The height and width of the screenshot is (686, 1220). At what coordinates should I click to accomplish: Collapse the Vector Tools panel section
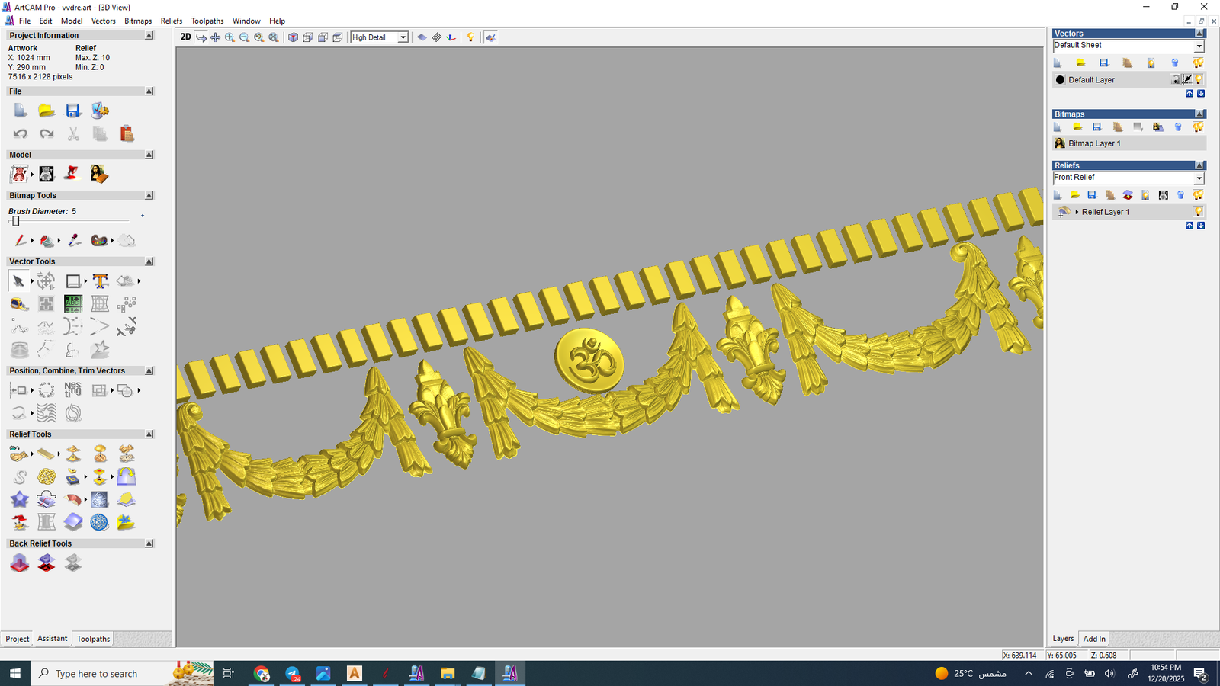click(149, 261)
